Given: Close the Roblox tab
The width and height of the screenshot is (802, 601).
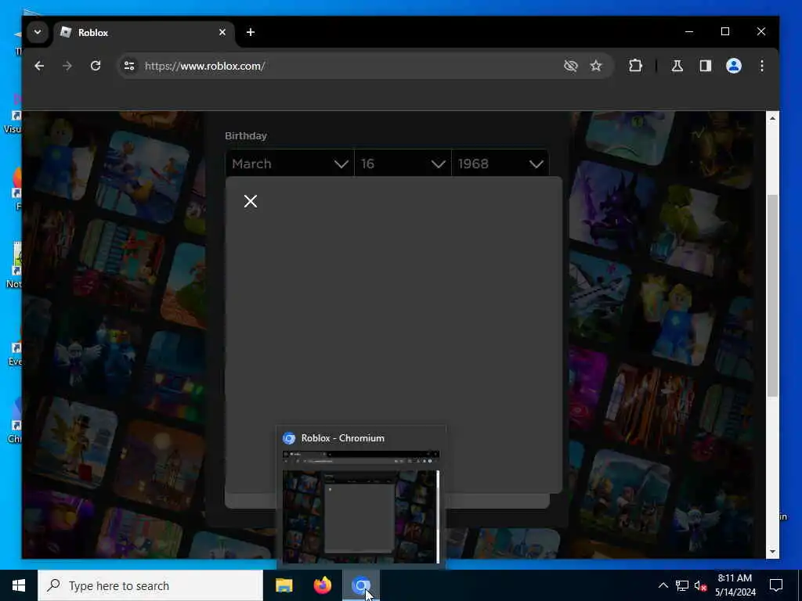Looking at the screenshot, I should (222, 32).
